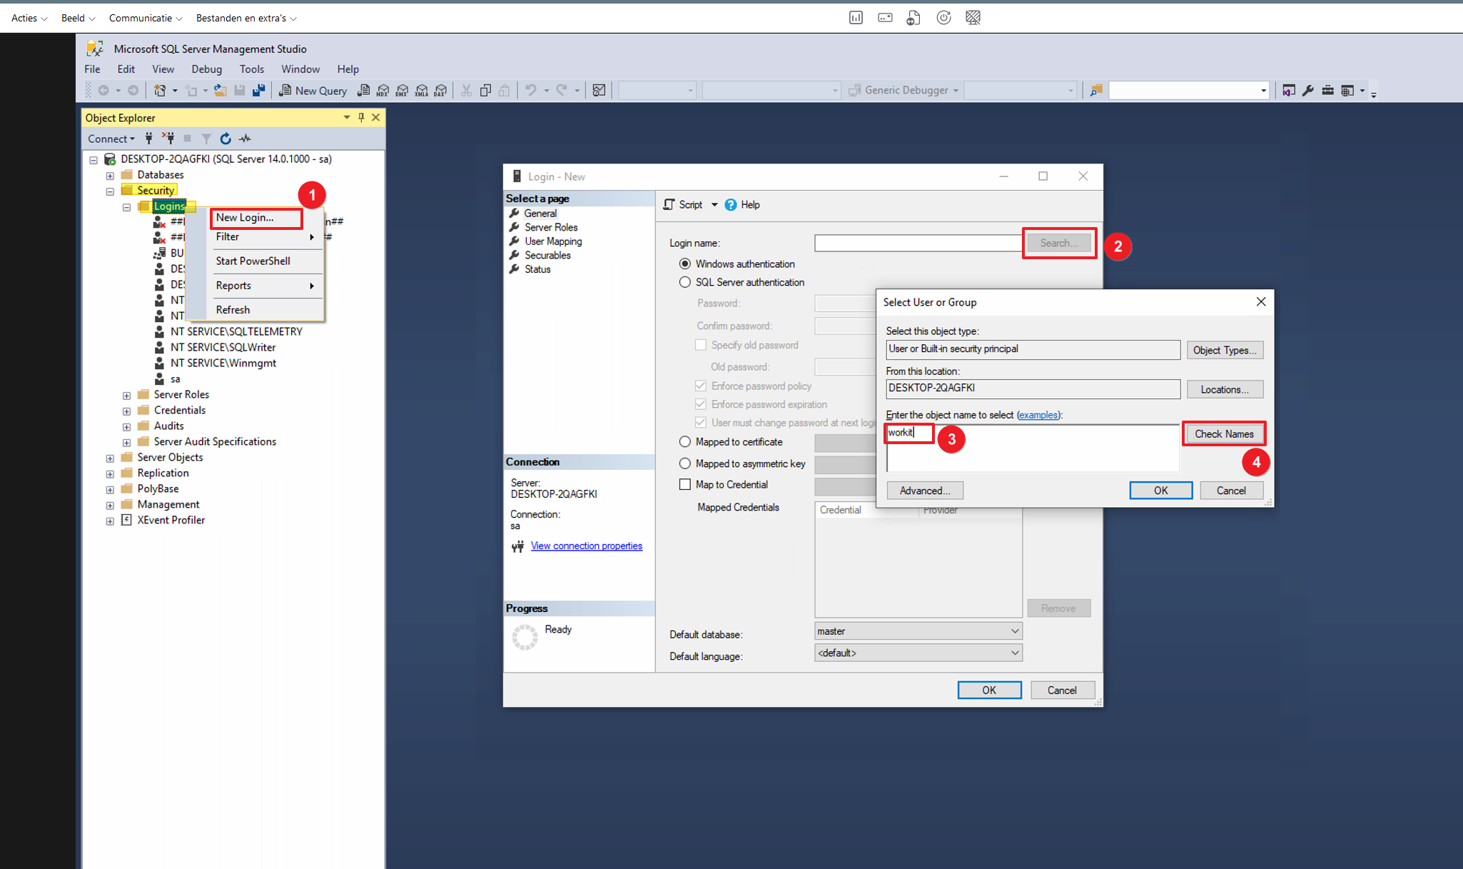Click the Login name text field
This screenshot has width=1463, height=869.
[x=918, y=243]
